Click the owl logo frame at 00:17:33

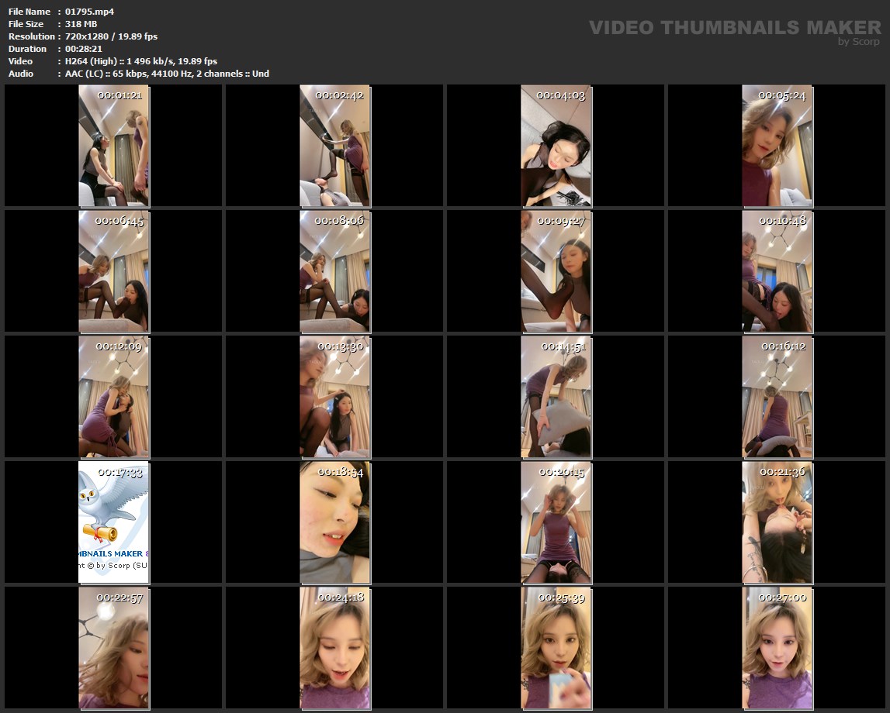[x=114, y=522]
